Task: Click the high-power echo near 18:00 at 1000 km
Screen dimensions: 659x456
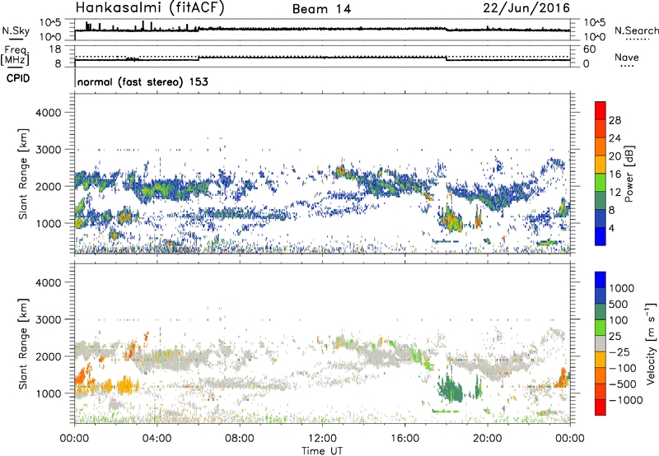Action: pos(451,220)
